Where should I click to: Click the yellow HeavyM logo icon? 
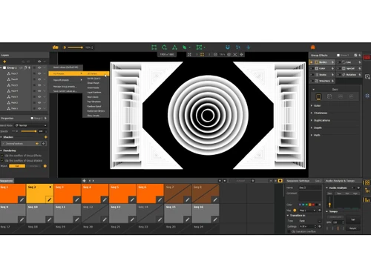[56, 47]
